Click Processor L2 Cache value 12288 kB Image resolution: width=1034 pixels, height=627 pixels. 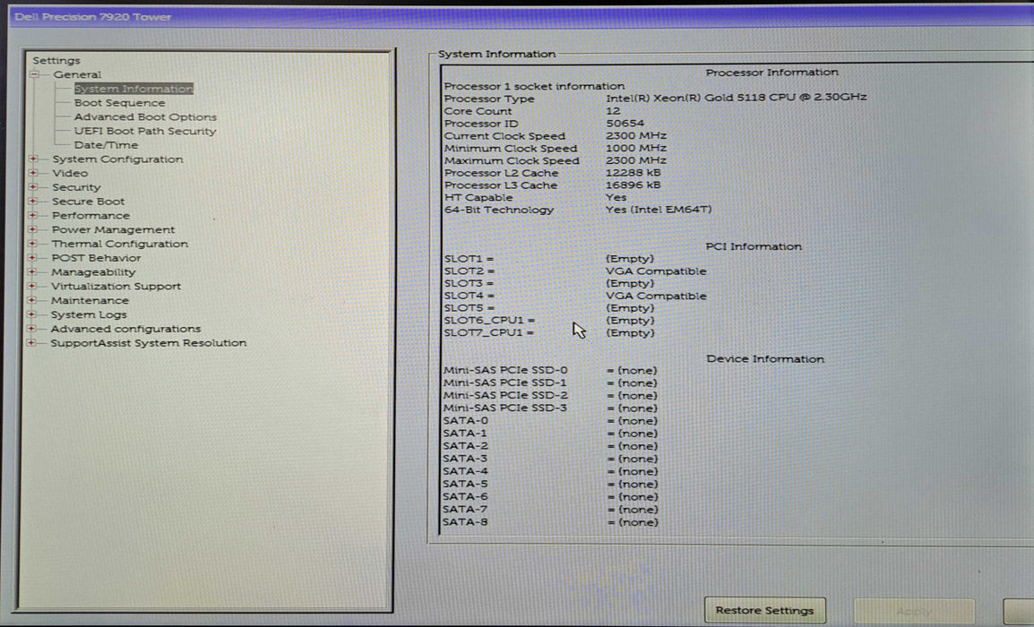(633, 173)
